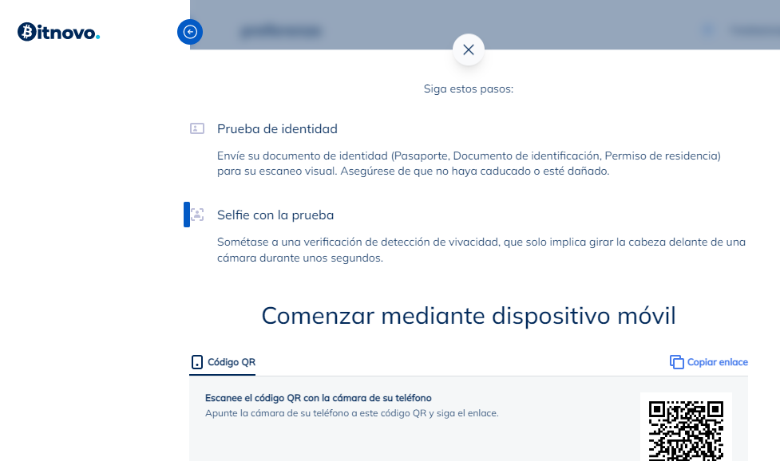Click the selfie face icon
This screenshot has width=780, height=461.
(197, 215)
